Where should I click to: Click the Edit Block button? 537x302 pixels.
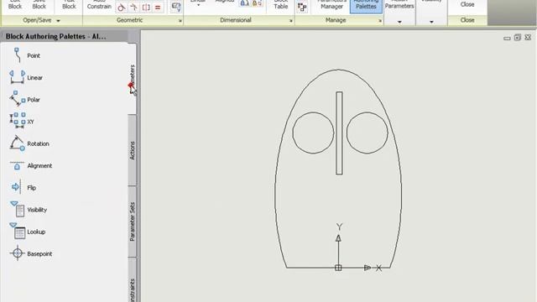pos(15,5)
